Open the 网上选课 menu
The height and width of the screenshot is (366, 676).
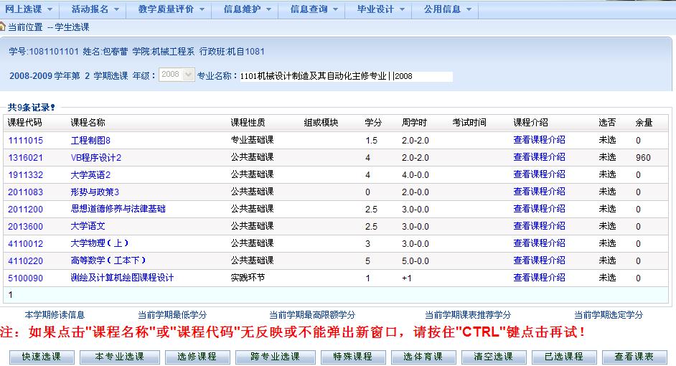(x=29, y=9)
